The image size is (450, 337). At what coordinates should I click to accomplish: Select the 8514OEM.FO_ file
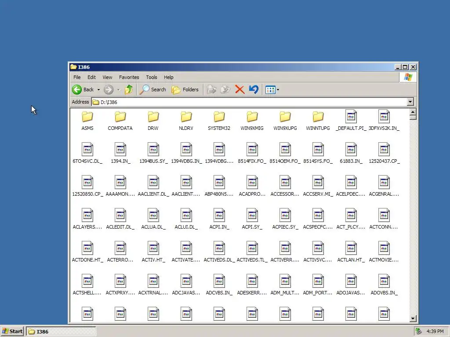tap(285, 153)
